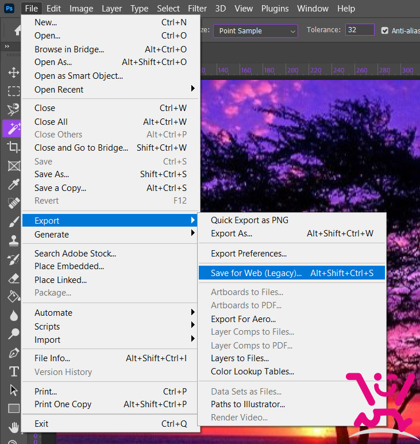Select the Rectangle shape tool
This screenshot has width=420, height=444.
[x=14, y=408]
